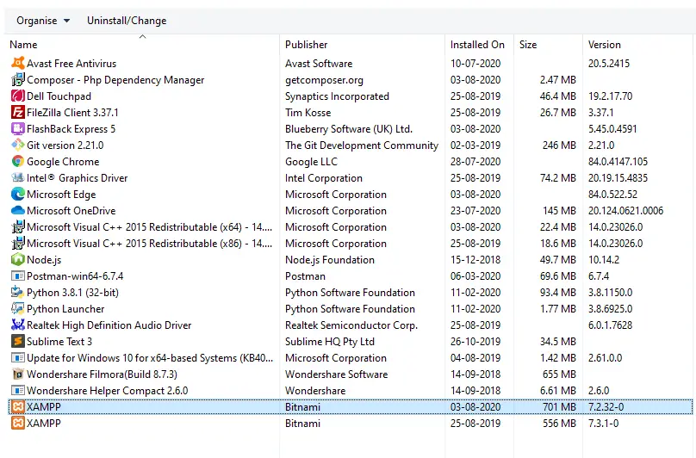Click publisher The Git Development Community
The width and height of the screenshot is (696, 458).
(x=361, y=145)
